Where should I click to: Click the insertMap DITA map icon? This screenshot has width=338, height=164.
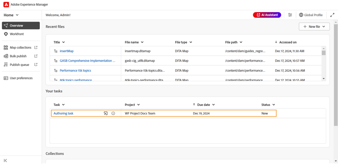point(56,51)
